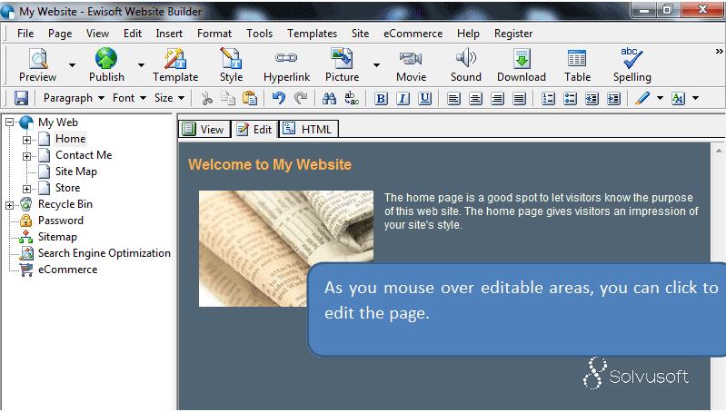Open the Template wizard icon
Viewport: 726px width, 412px height.
pyautogui.click(x=175, y=59)
